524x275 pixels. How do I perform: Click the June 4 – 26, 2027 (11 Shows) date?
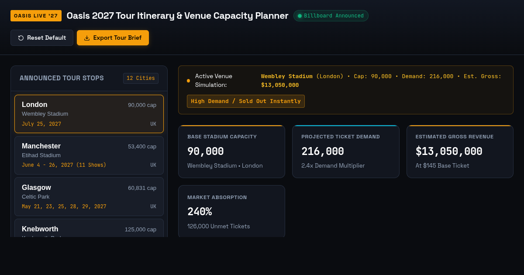tap(64, 165)
